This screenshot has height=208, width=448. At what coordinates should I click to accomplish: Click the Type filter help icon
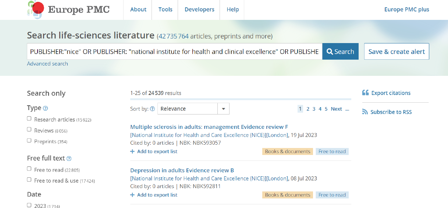pyautogui.click(x=46, y=108)
